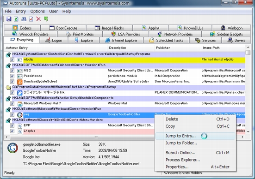Click the Autoruns title bar app icon
Screen dimensions: 255x179
5,3
